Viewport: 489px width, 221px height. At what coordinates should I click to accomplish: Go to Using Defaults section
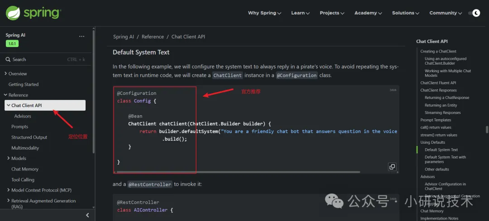[432, 142]
